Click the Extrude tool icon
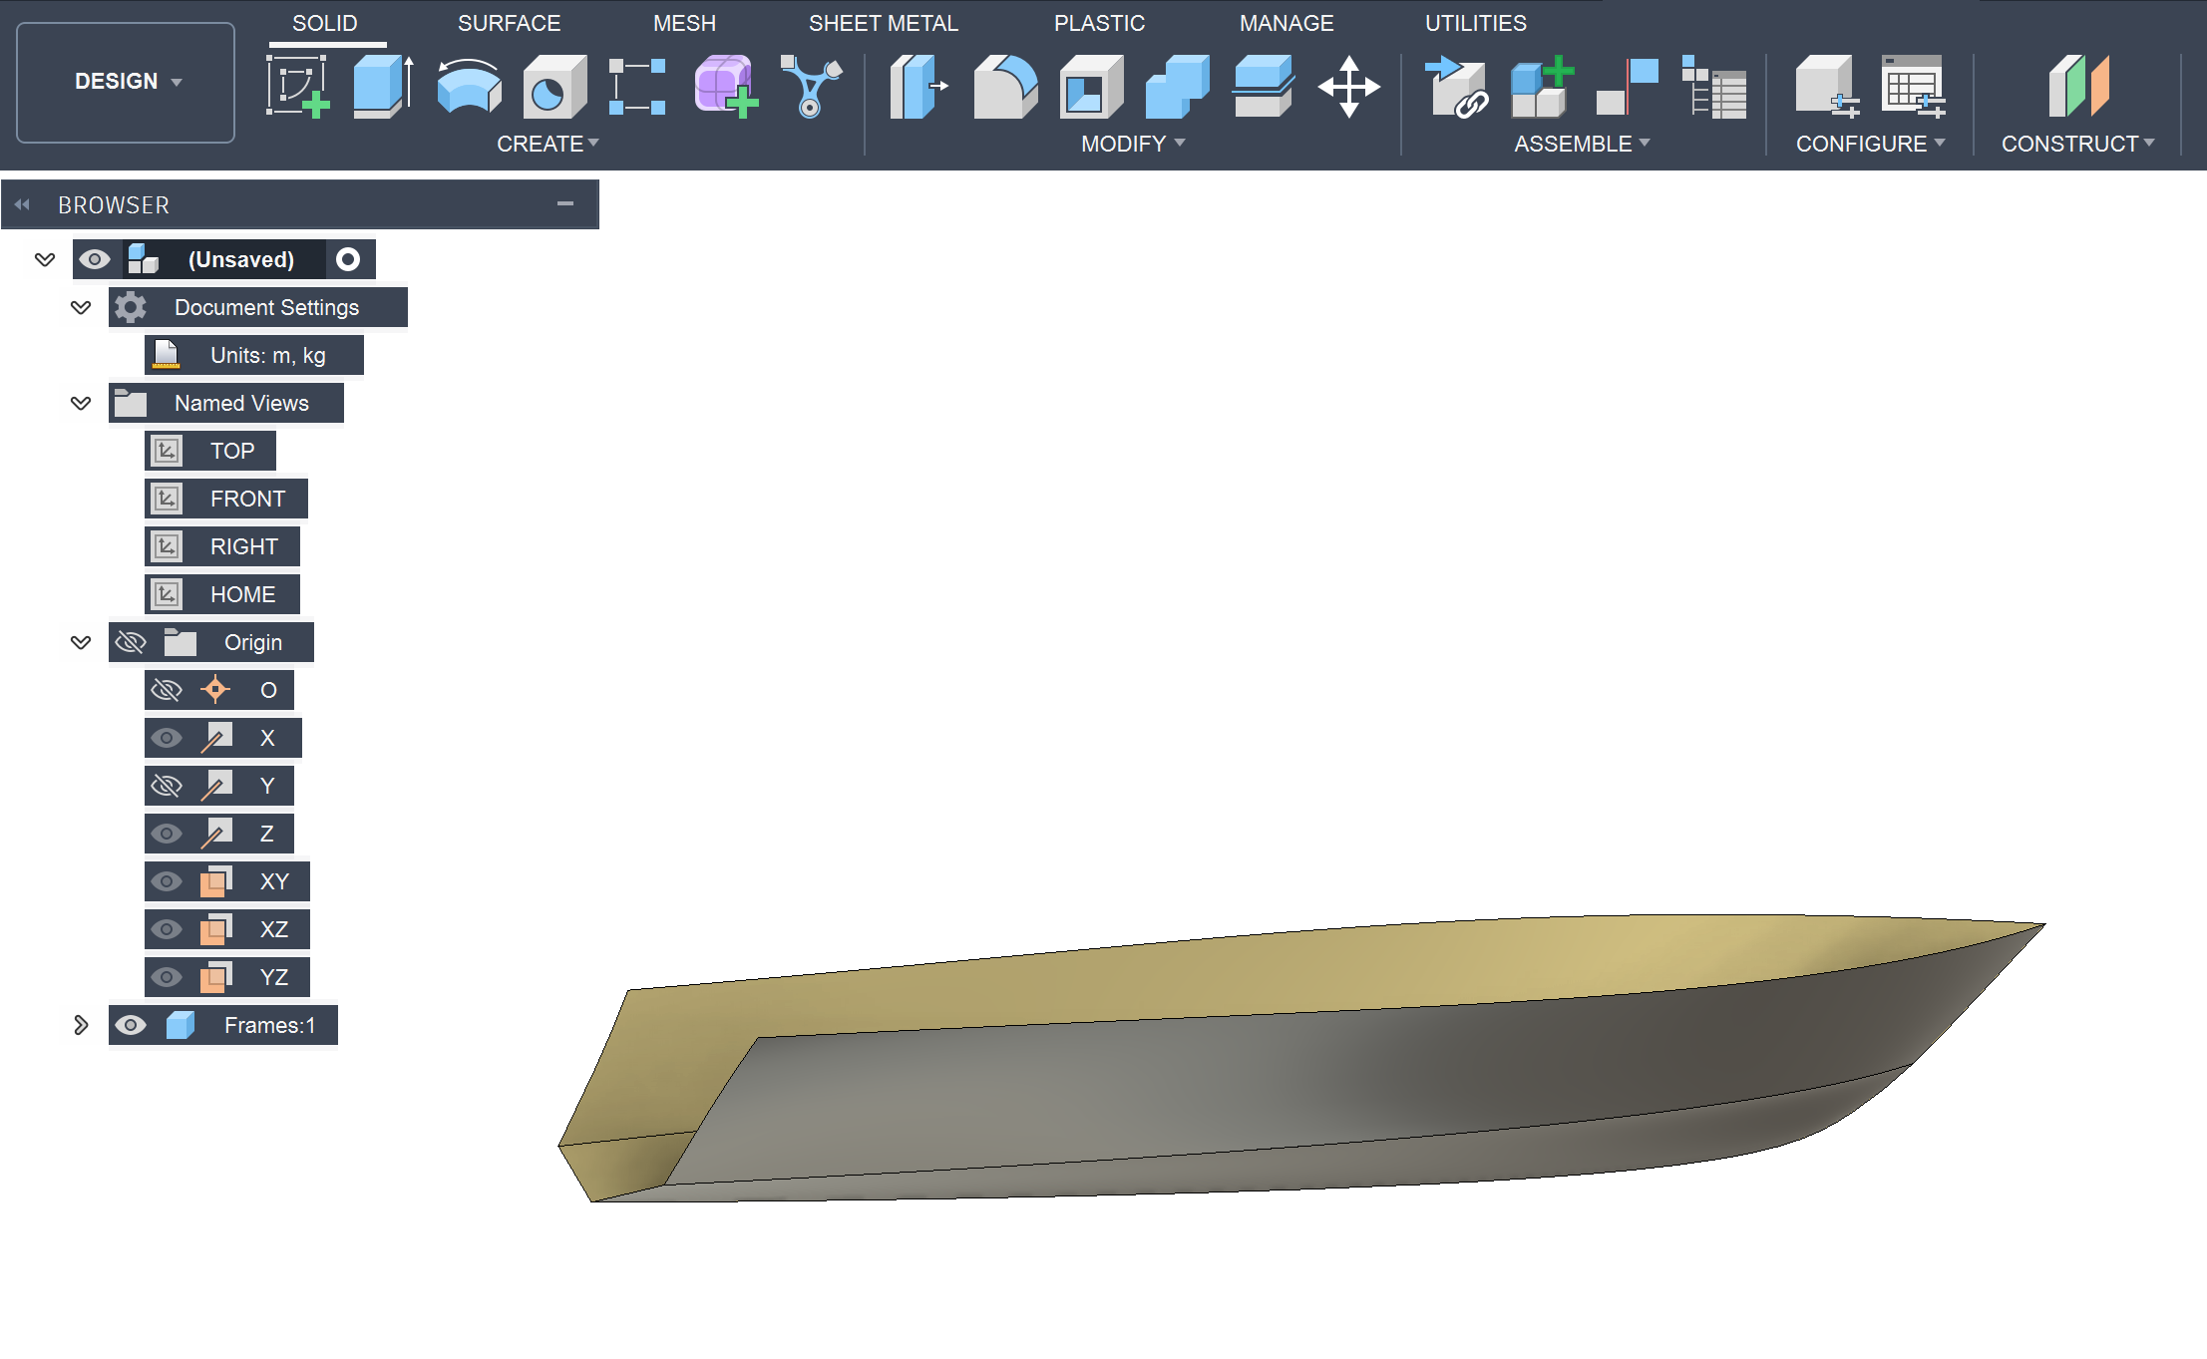 point(382,87)
